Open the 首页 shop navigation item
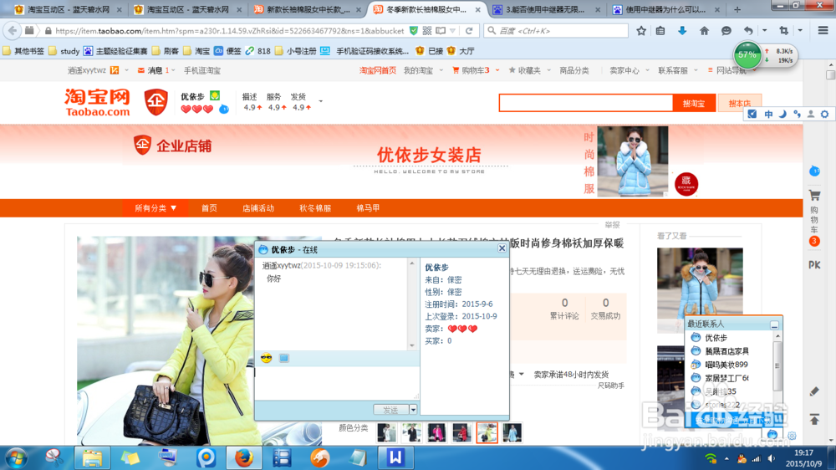836x470 pixels. tap(209, 208)
